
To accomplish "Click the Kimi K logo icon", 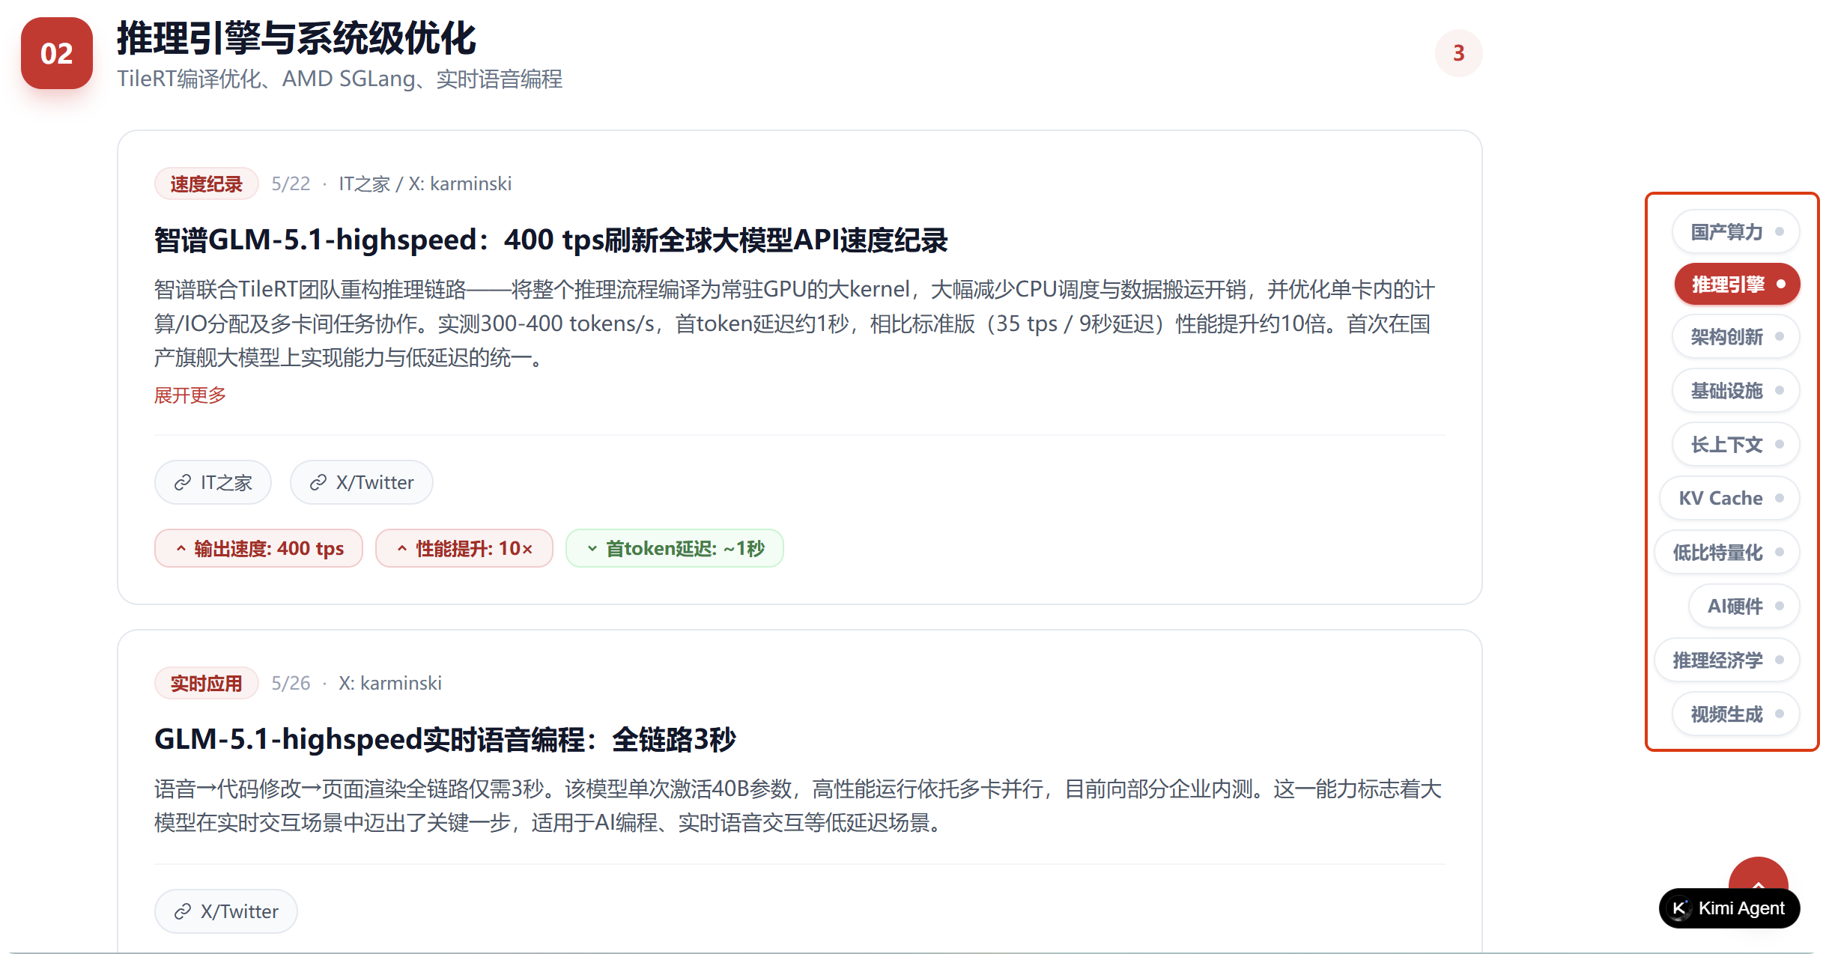I will [1680, 908].
